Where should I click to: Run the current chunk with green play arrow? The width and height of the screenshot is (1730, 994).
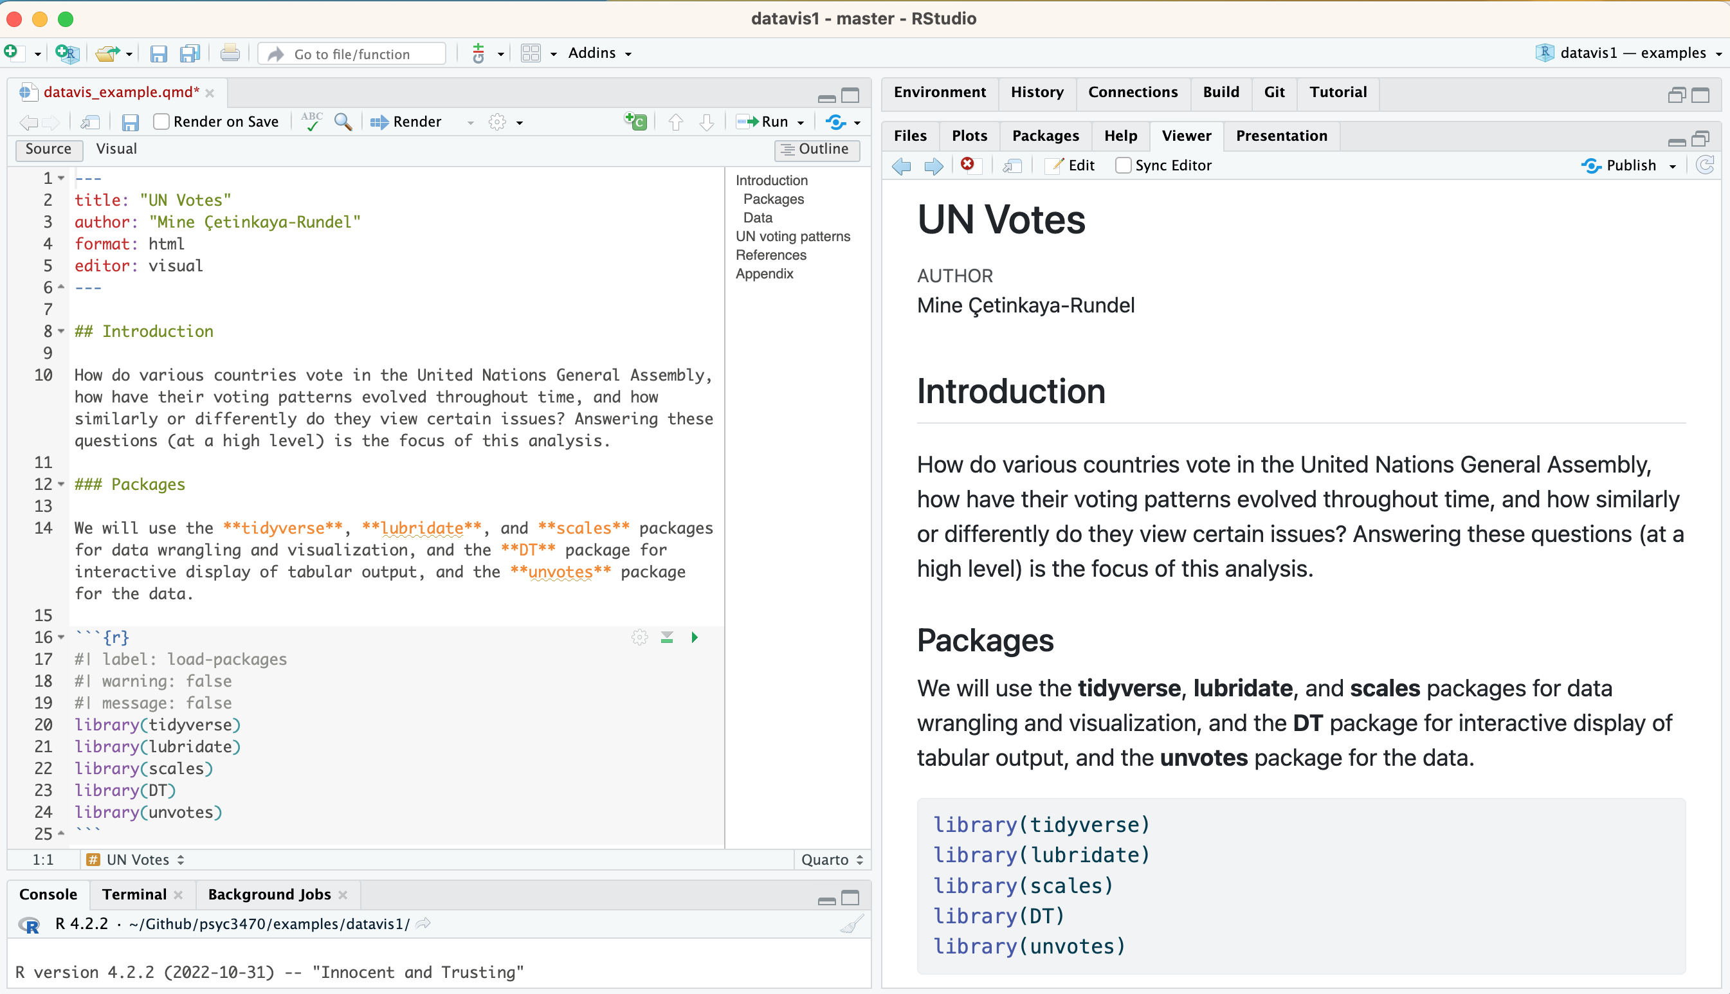[x=695, y=637]
